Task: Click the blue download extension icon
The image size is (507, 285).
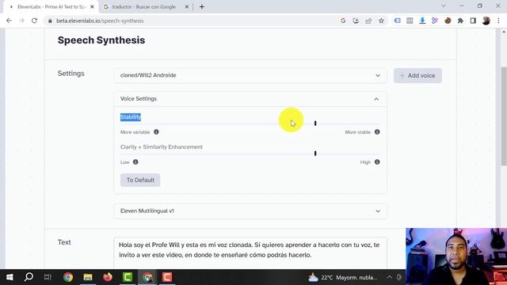Action: [422, 21]
